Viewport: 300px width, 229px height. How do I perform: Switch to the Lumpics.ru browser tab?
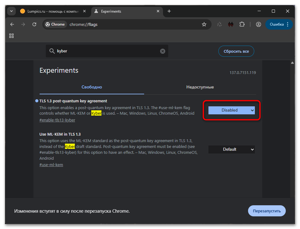click(49, 11)
